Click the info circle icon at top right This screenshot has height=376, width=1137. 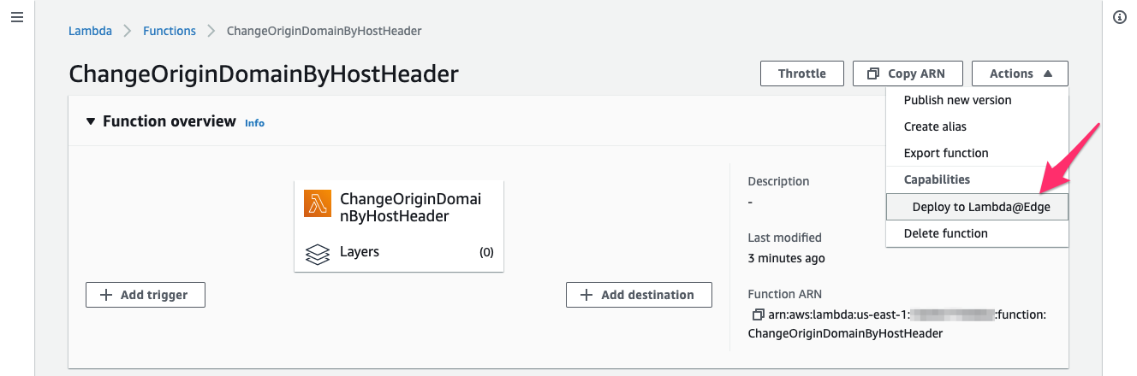(1119, 17)
